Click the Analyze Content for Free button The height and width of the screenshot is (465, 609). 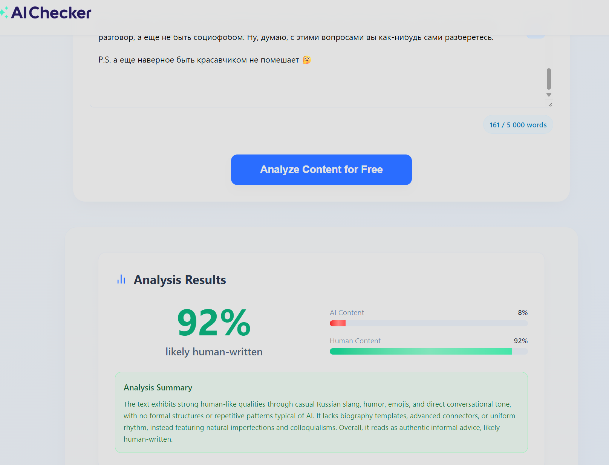(321, 170)
